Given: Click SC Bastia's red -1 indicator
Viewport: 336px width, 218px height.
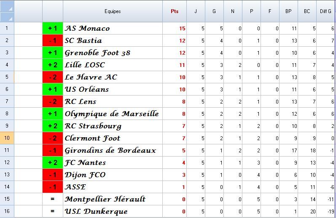Looking at the screenshot, I should point(53,41).
